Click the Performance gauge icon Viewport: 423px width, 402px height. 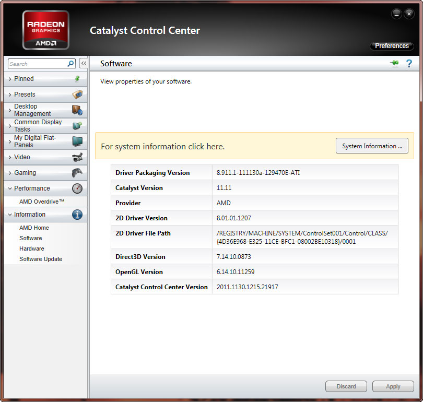coord(77,188)
